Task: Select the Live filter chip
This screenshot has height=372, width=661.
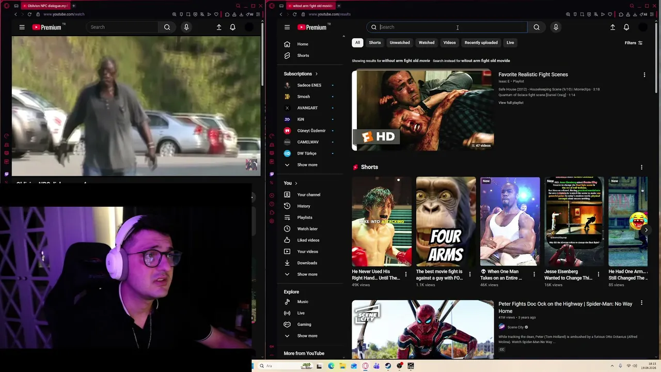Action: tap(510, 43)
